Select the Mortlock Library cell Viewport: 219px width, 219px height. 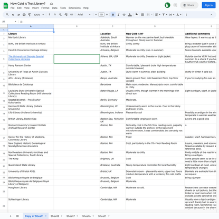coord(31,39)
